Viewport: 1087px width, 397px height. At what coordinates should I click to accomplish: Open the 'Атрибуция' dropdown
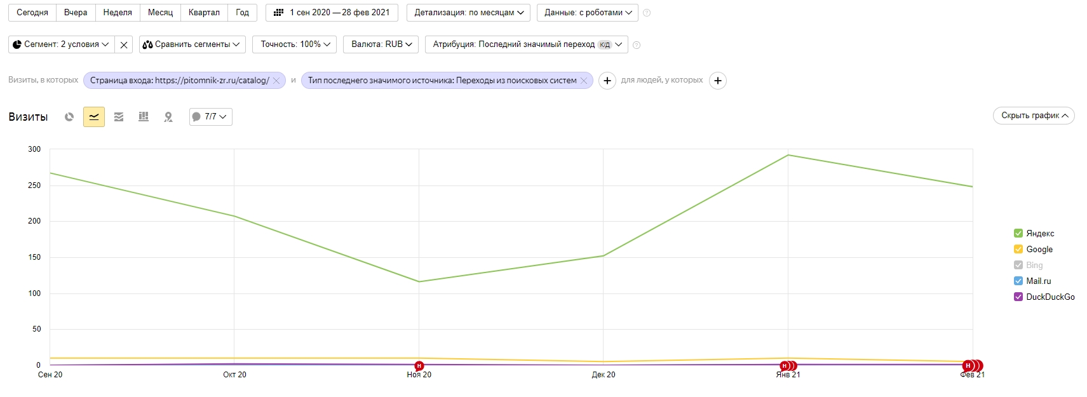click(526, 44)
